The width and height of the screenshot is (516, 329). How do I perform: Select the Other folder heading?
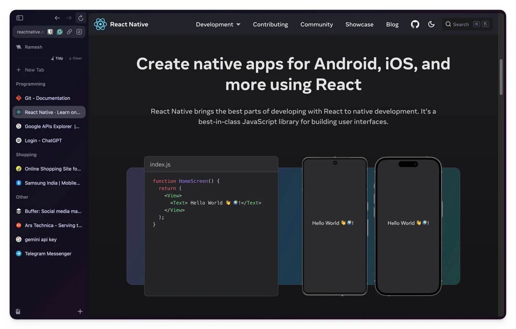(22, 197)
